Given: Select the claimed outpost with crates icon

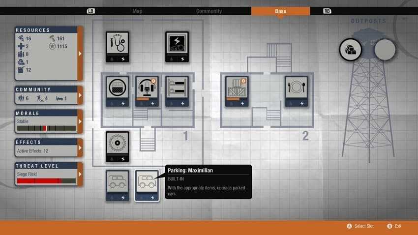Looking at the screenshot, I should [351, 50].
